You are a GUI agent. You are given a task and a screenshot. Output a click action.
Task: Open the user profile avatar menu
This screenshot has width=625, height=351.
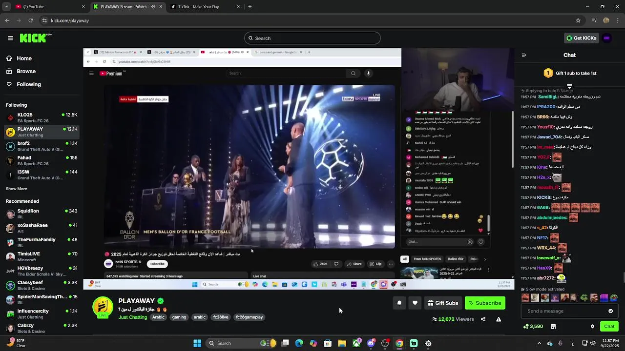coord(606,38)
